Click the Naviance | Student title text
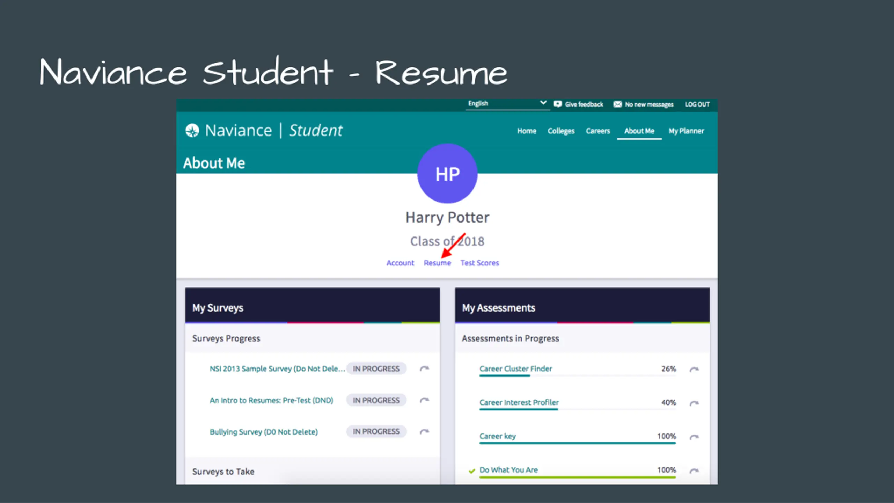 (x=273, y=131)
